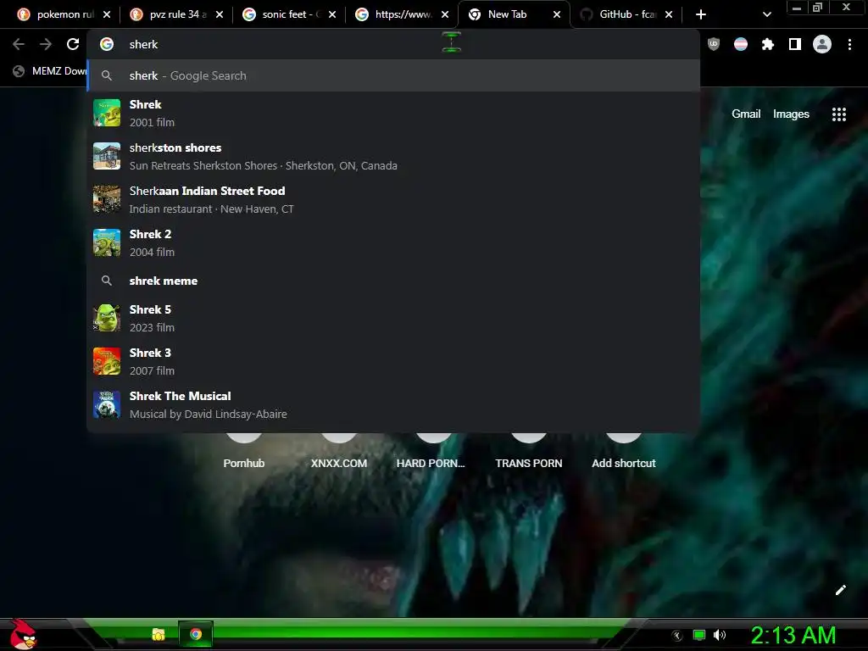
Task: Close the New Tab tab
Action: (557, 14)
